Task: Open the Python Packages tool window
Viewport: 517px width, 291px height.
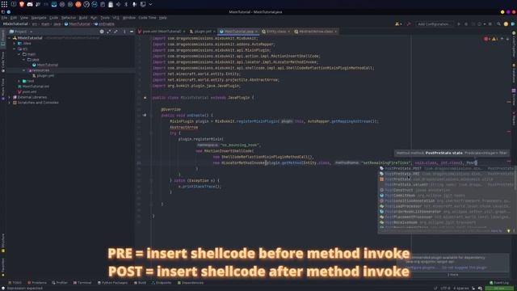Action: (112, 283)
